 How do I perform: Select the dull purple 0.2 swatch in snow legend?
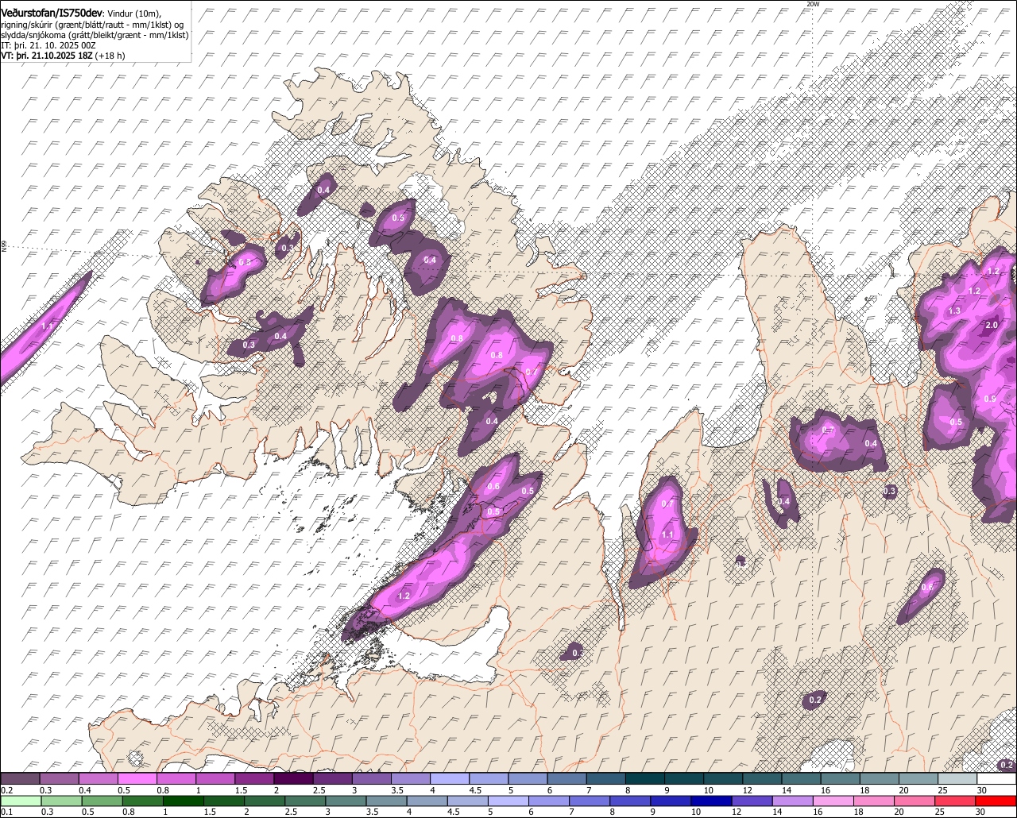[20, 778]
